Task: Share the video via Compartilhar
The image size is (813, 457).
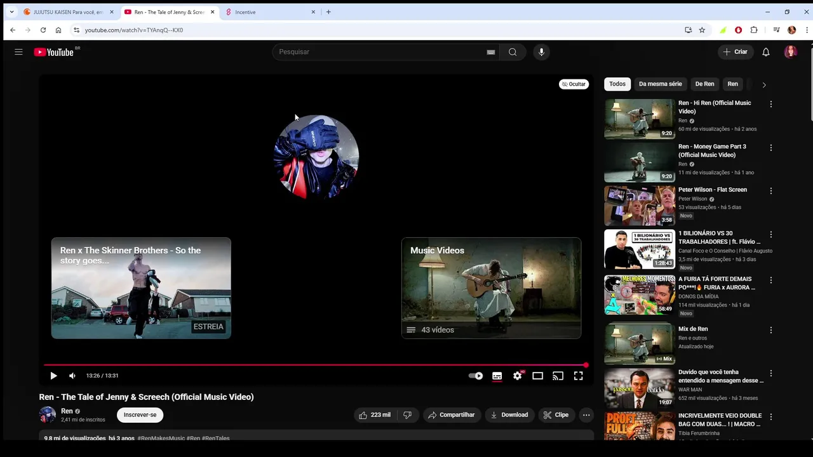Action: click(x=452, y=415)
